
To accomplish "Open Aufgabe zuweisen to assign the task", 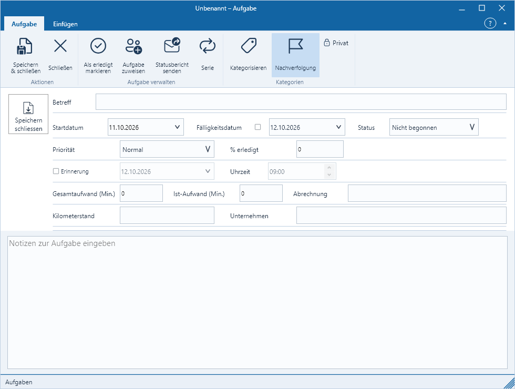I will pyautogui.click(x=133, y=55).
